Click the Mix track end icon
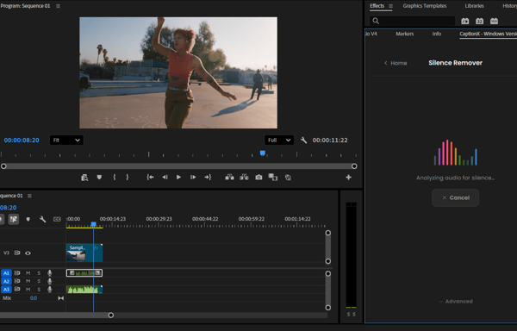517x331 pixels. [61, 298]
